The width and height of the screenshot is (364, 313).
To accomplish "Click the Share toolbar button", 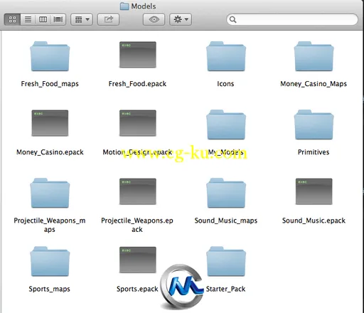I will click(x=108, y=19).
